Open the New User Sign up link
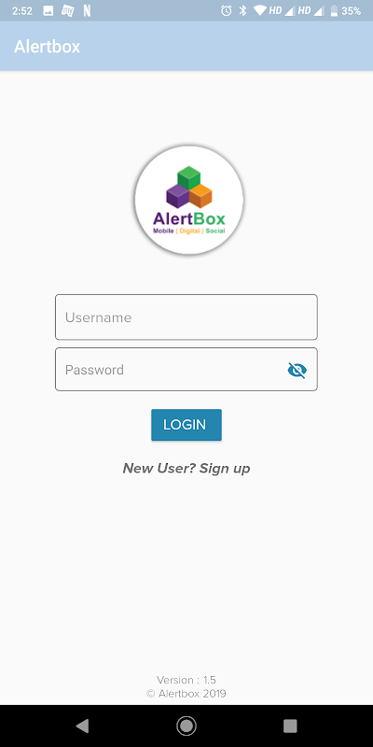This screenshot has height=747, width=373. click(186, 469)
